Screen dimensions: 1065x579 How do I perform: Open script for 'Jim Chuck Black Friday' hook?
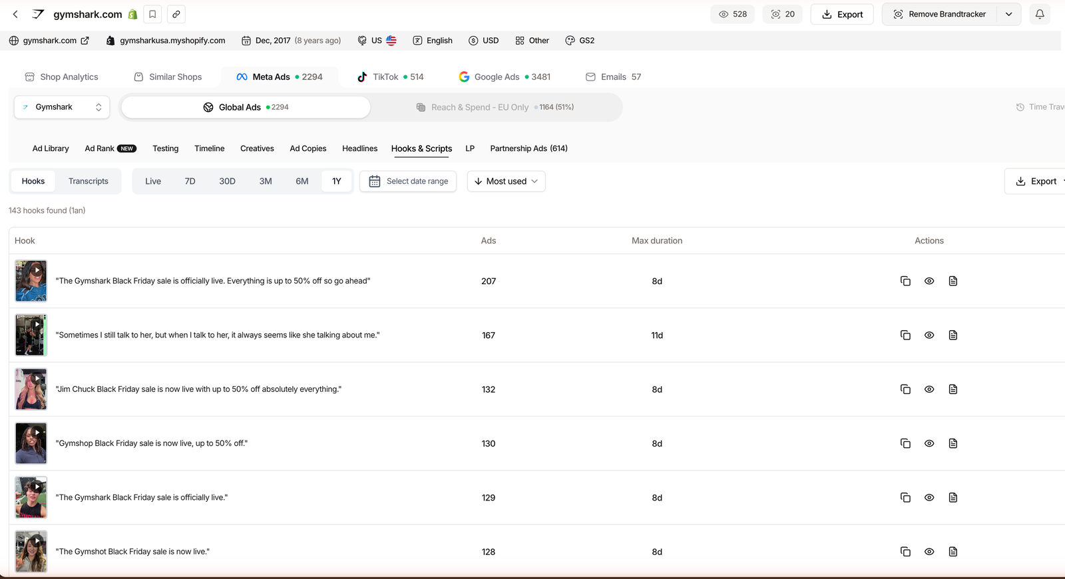click(953, 389)
